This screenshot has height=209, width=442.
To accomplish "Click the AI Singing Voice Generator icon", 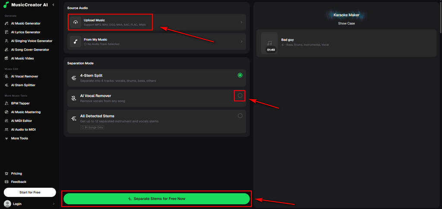I will [6, 41].
